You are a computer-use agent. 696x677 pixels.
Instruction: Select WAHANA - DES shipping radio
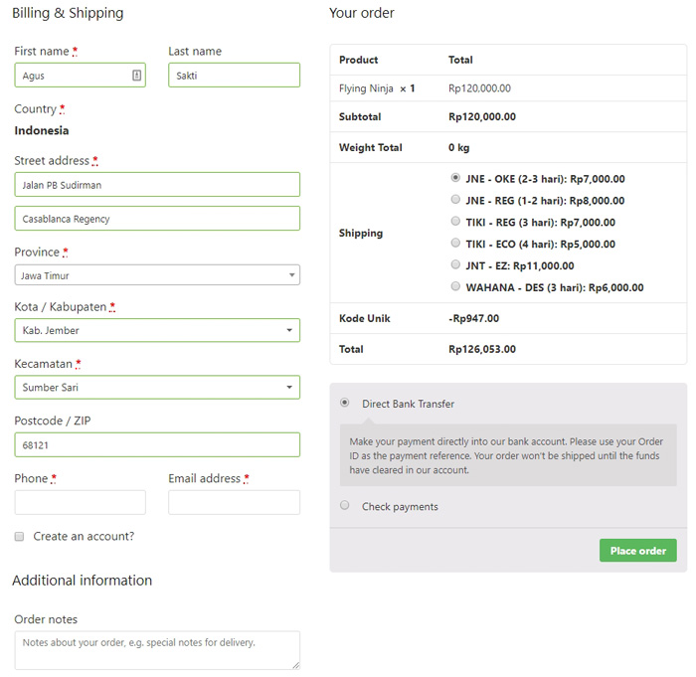(455, 286)
